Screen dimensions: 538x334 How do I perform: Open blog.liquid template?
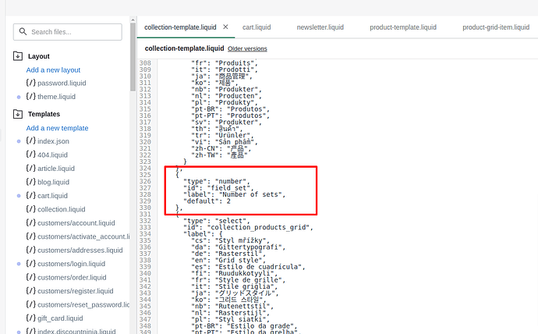click(53, 183)
